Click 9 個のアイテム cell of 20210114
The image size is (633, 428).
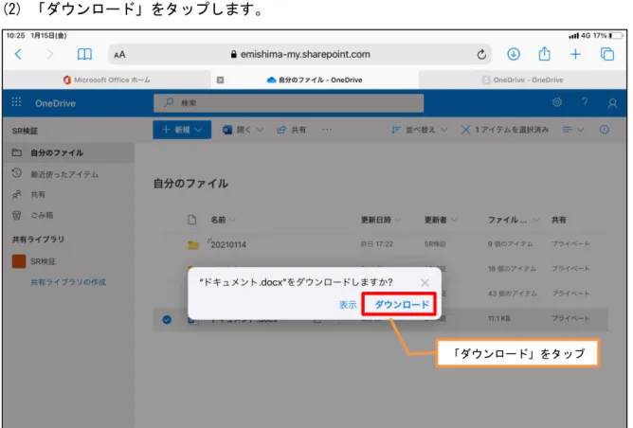(510, 244)
